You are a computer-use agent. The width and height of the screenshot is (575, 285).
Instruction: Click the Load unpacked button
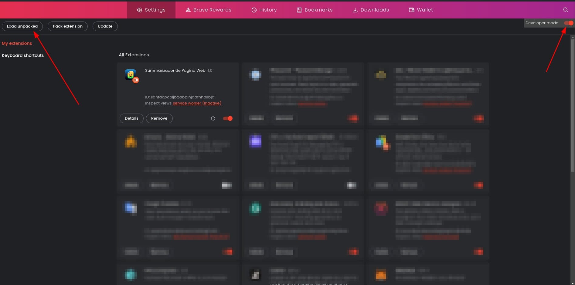coord(22,26)
